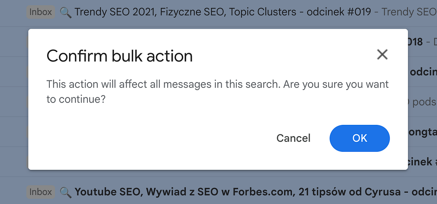Click the bold 'odcin' row behind dialog
The width and height of the screenshot is (437, 204).
[422, 72]
